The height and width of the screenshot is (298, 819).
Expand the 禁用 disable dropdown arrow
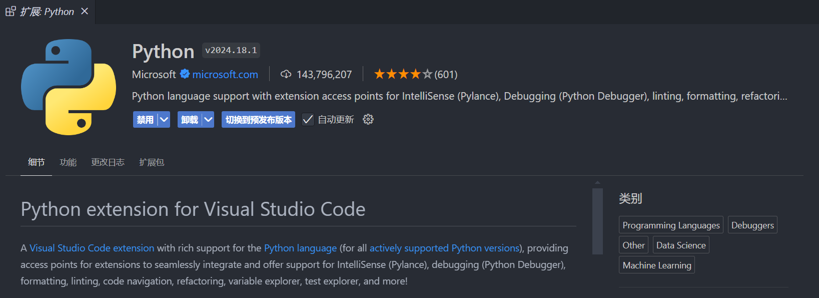[x=164, y=120]
